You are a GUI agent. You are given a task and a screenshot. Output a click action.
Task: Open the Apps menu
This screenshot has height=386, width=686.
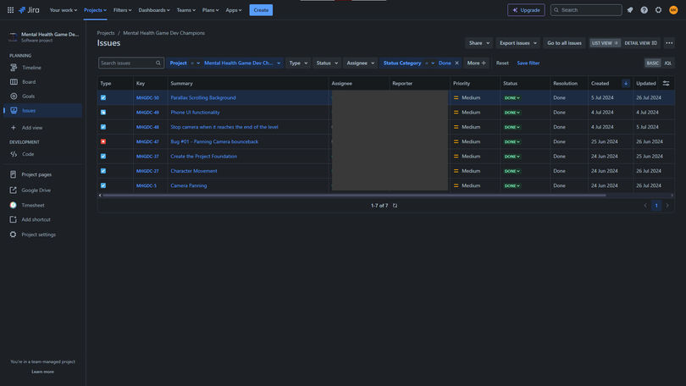(233, 10)
